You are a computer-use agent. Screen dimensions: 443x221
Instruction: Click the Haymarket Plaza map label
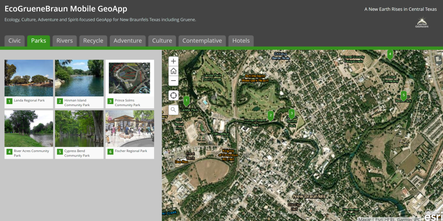[x=350, y=211]
